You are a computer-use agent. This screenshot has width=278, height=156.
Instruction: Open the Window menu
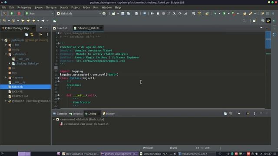point(106,7)
